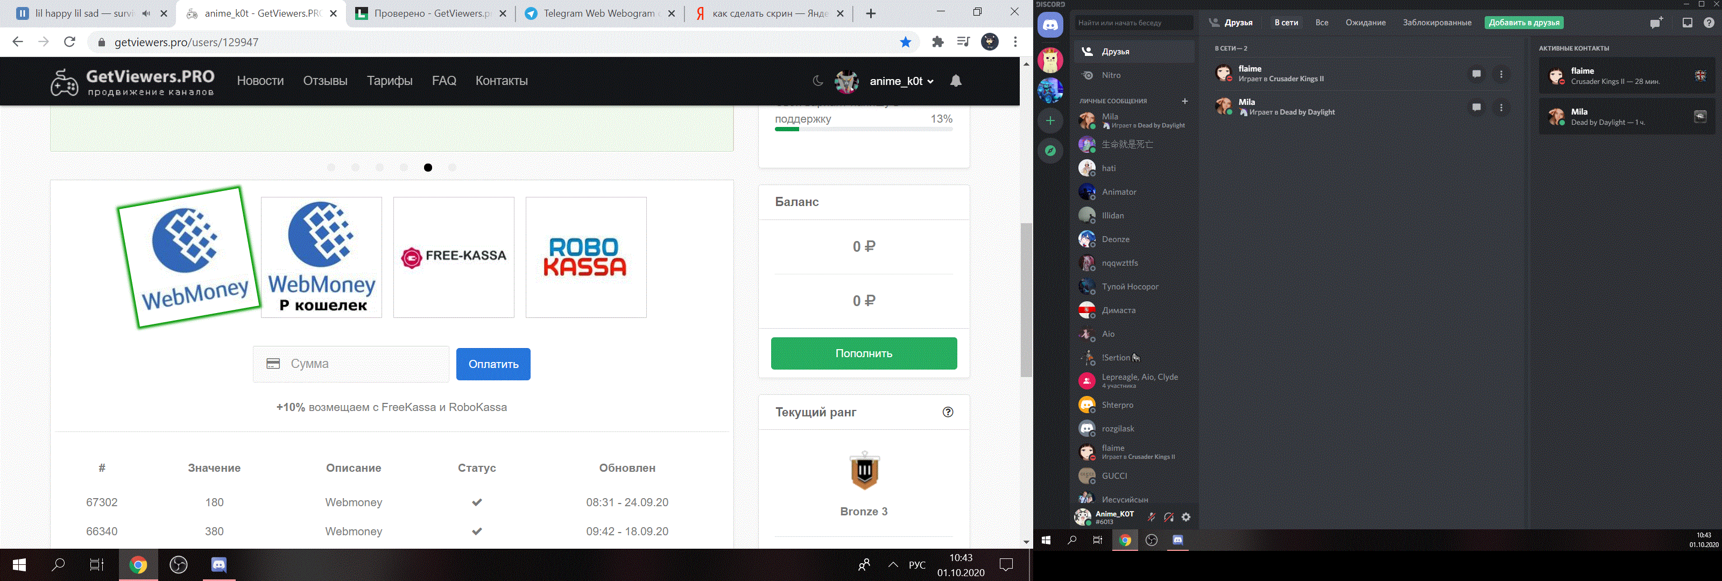Screen dimensions: 1722x581
Task: Message flaime using the chat bubble icon
Action: click(1476, 74)
